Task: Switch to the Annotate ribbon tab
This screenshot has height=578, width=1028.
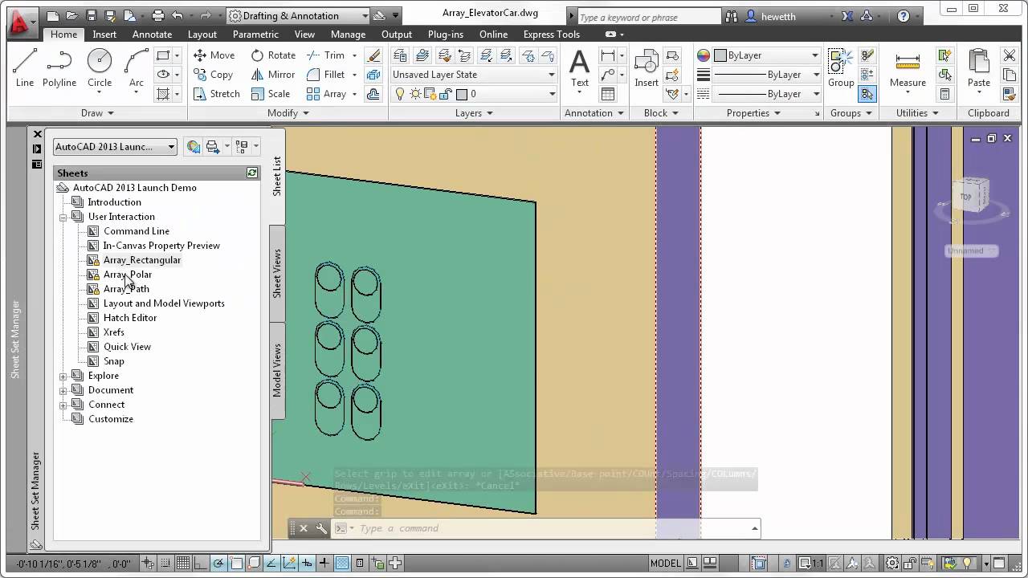Action: (x=152, y=35)
